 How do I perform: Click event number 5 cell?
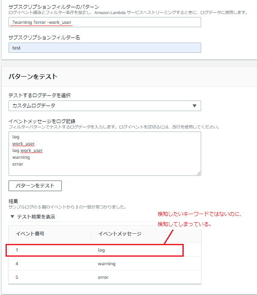click(17, 277)
